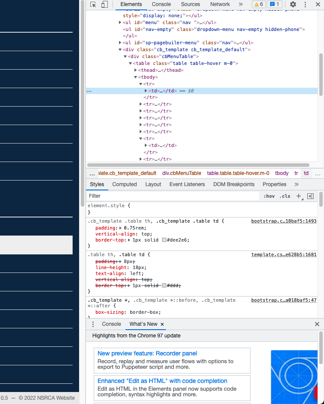
Task: Select cb_template_default crumb in the breadcrumb
Action: (128, 173)
